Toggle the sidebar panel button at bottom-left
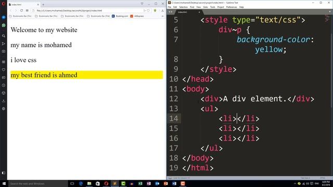Viewport: 333px width, 187px height. pyautogui.click(x=4, y=173)
